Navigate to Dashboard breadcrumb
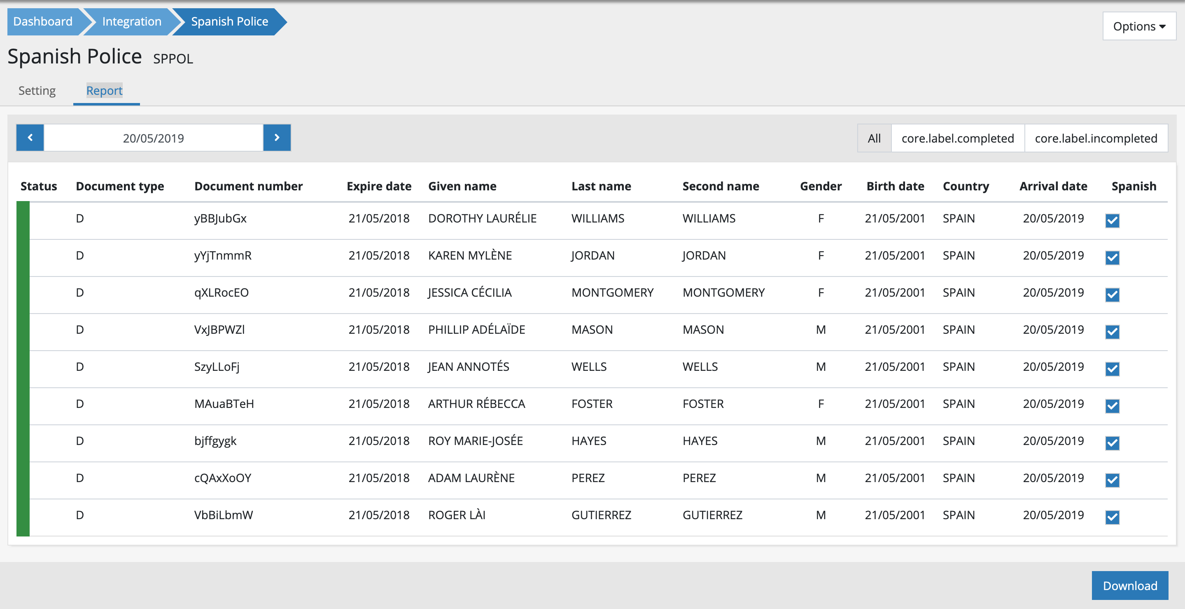 [43, 22]
